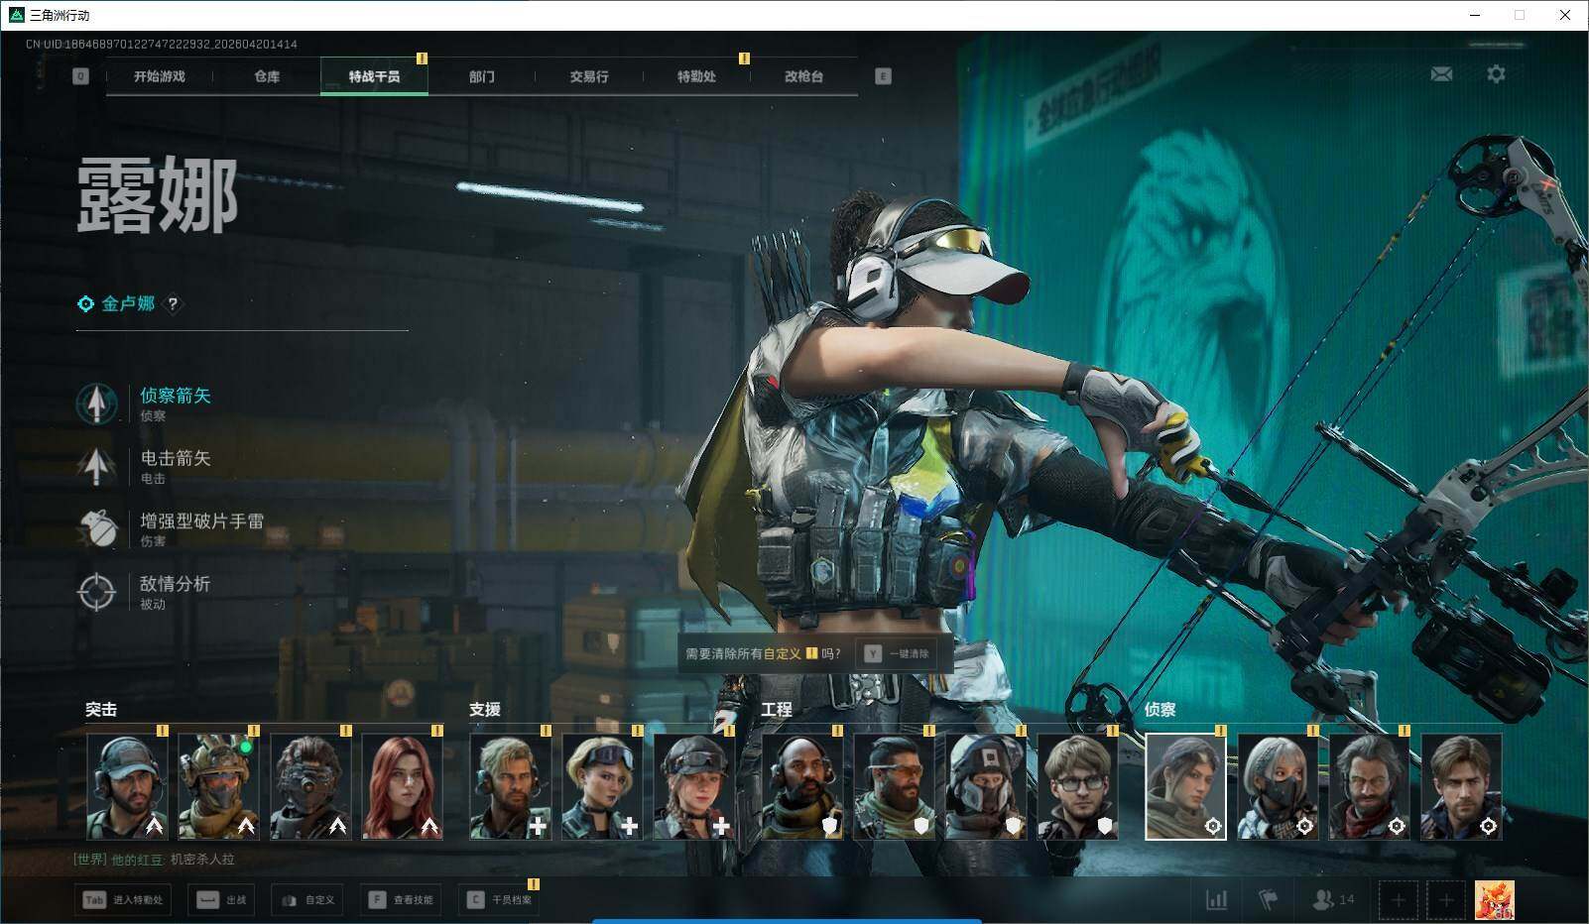
Task: Select the gray-bearded 侦察 operator with red scarf
Action: pyautogui.click(x=1370, y=786)
